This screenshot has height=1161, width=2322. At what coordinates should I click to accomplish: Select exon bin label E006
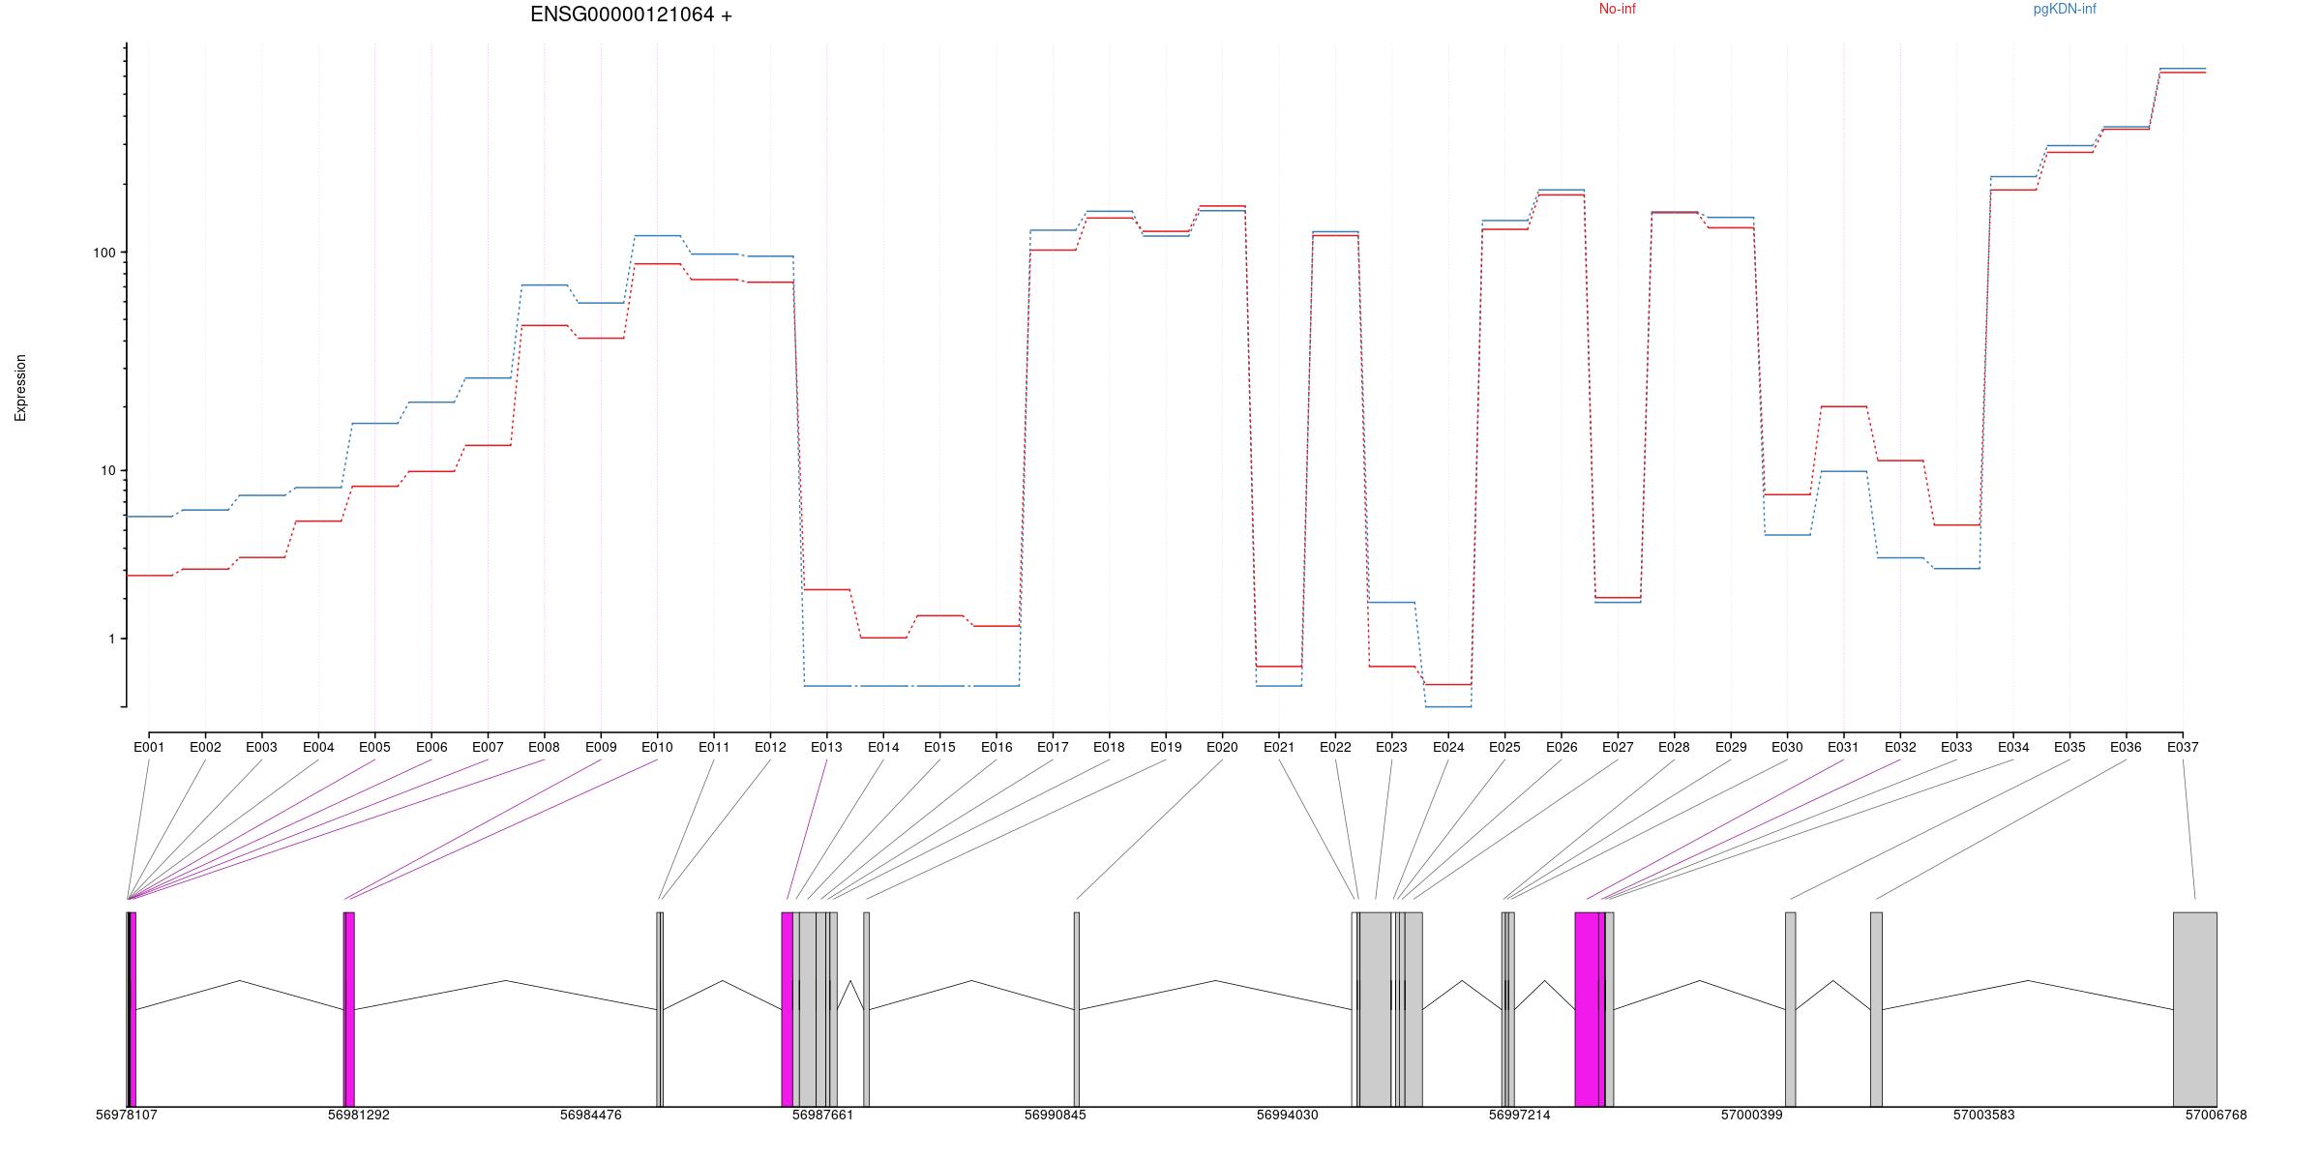tap(432, 747)
